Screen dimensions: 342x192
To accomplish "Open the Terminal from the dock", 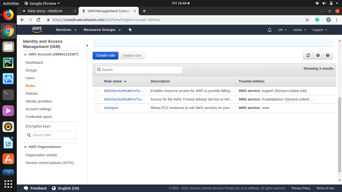I will pyautogui.click(x=8, y=95).
